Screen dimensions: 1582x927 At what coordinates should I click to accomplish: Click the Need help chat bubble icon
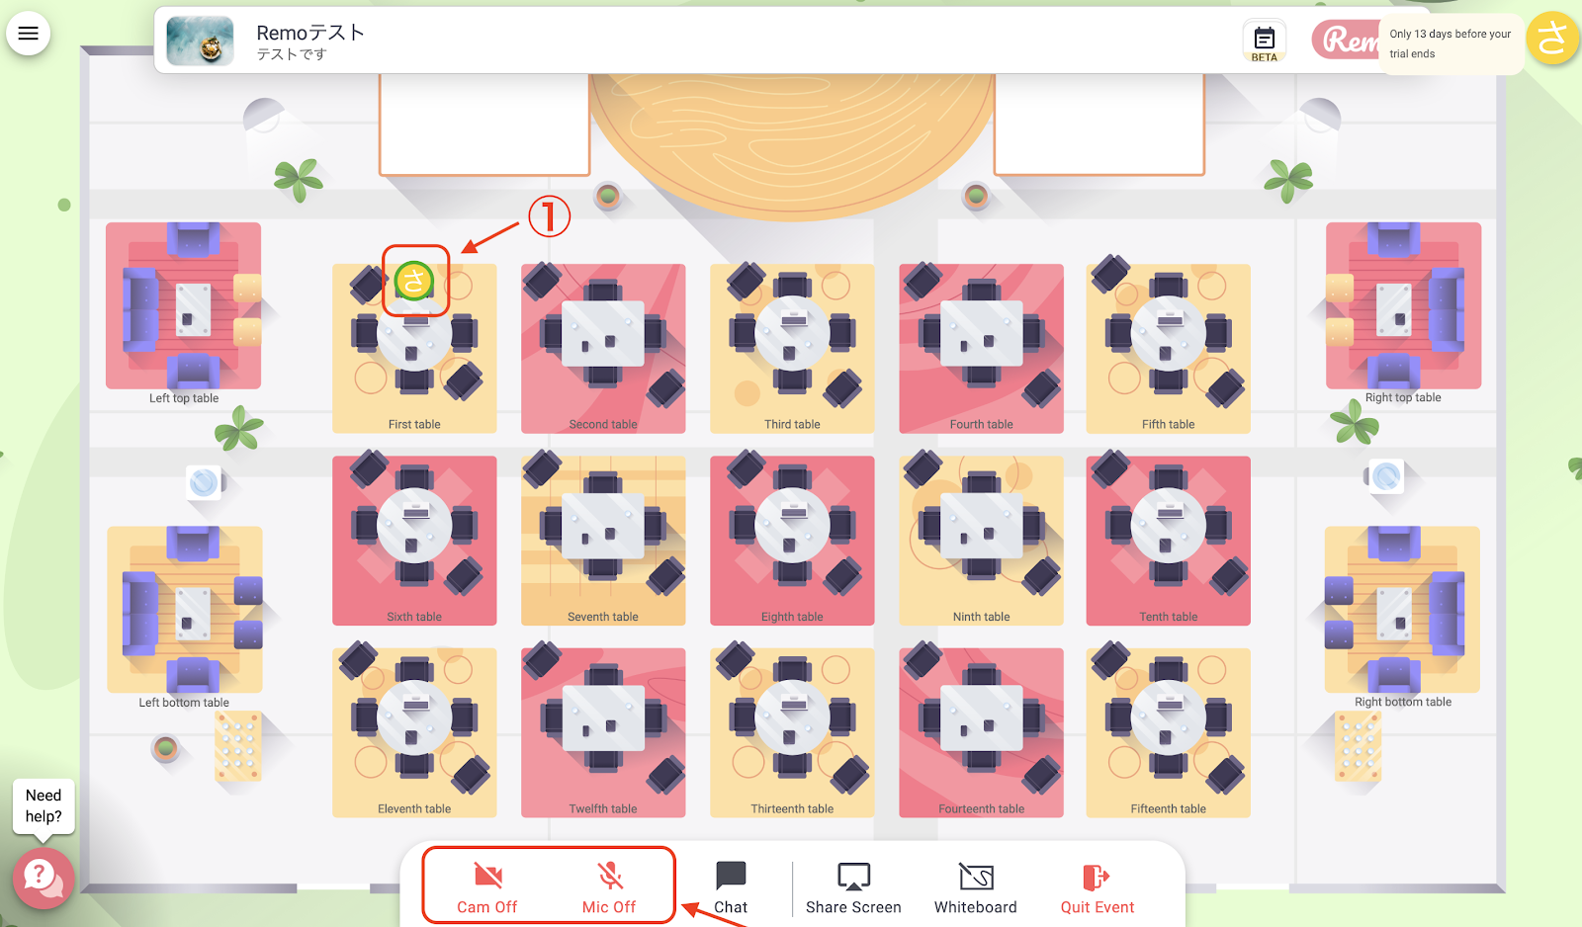tap(41, 877)
